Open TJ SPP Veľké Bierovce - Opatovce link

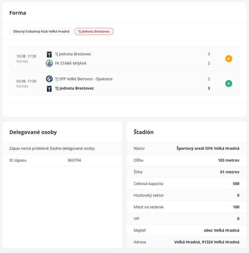click(84, 79)
